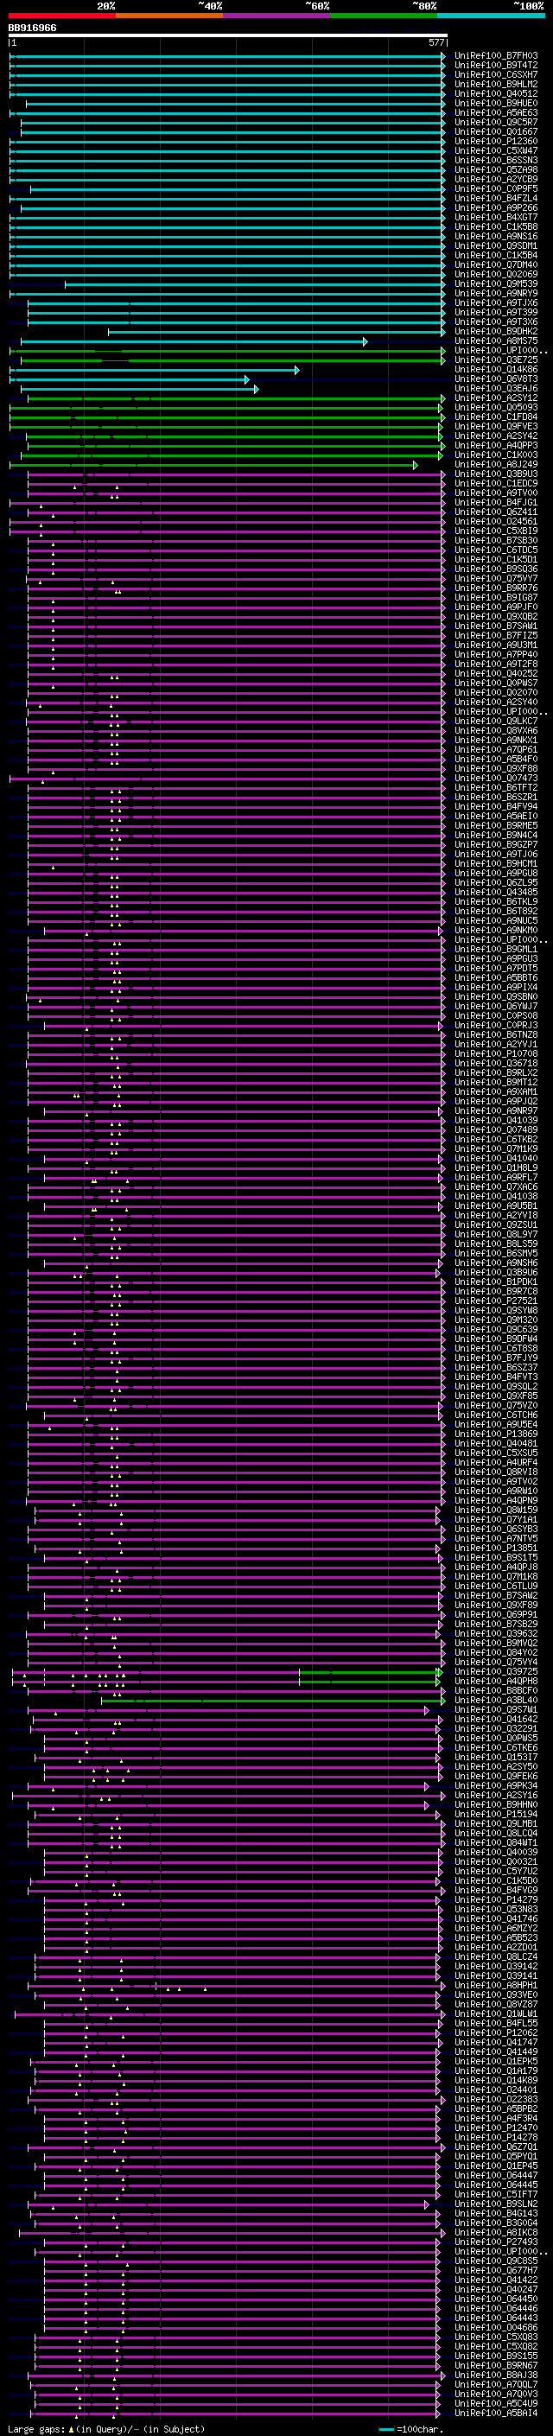Viewport: 553px width, 2436px height.
Task: Click the label UniRef100_P13869
Action: tap(496, 1434)
